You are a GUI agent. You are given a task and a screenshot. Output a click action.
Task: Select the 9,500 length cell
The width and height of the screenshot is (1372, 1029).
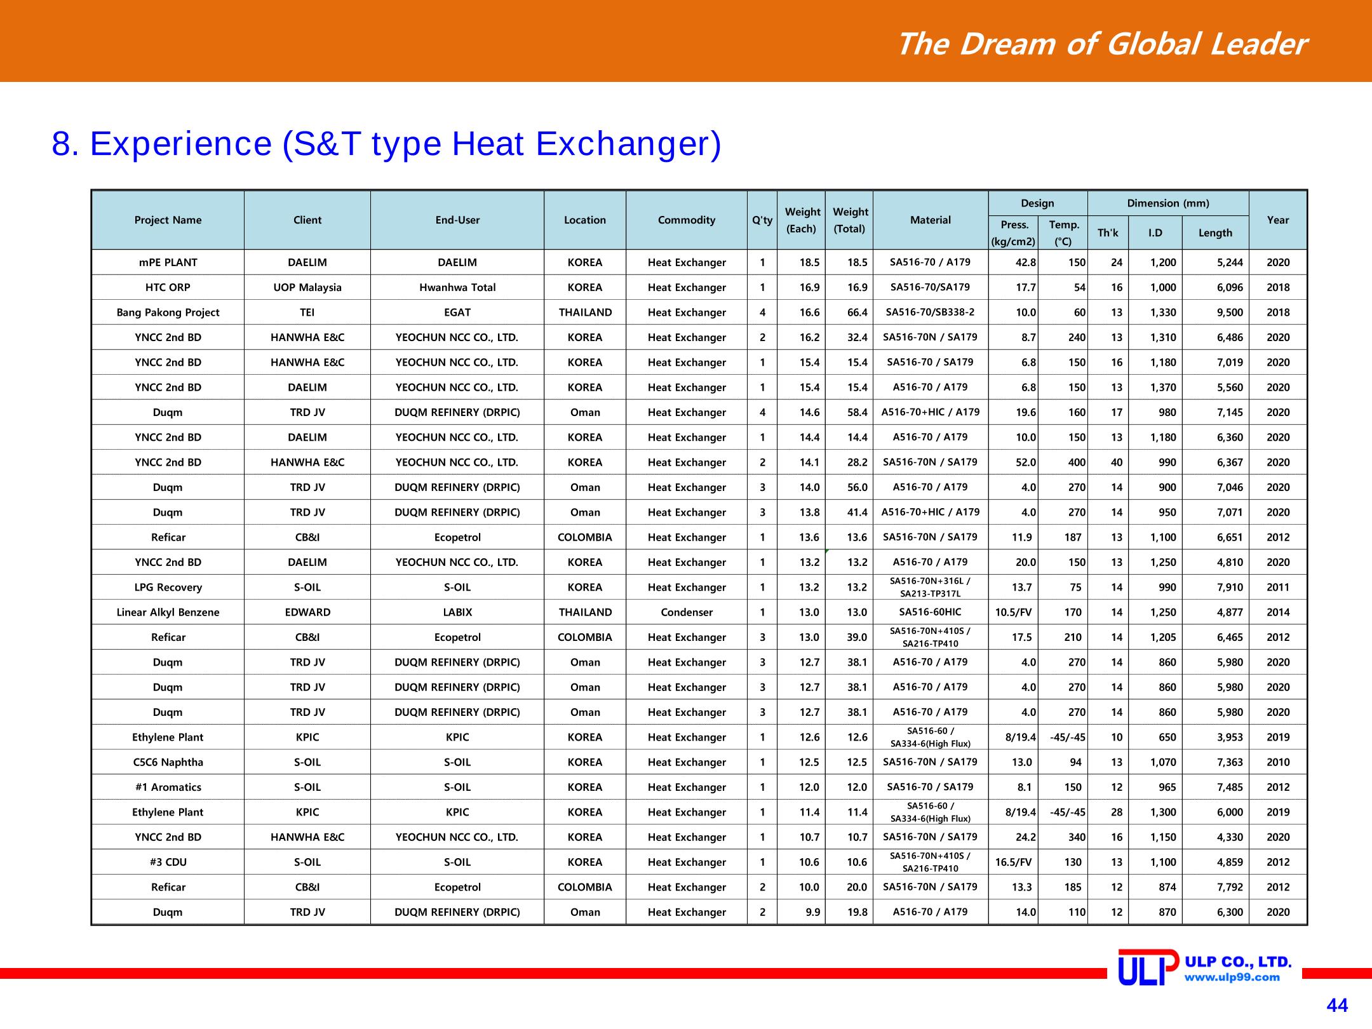1215,313
